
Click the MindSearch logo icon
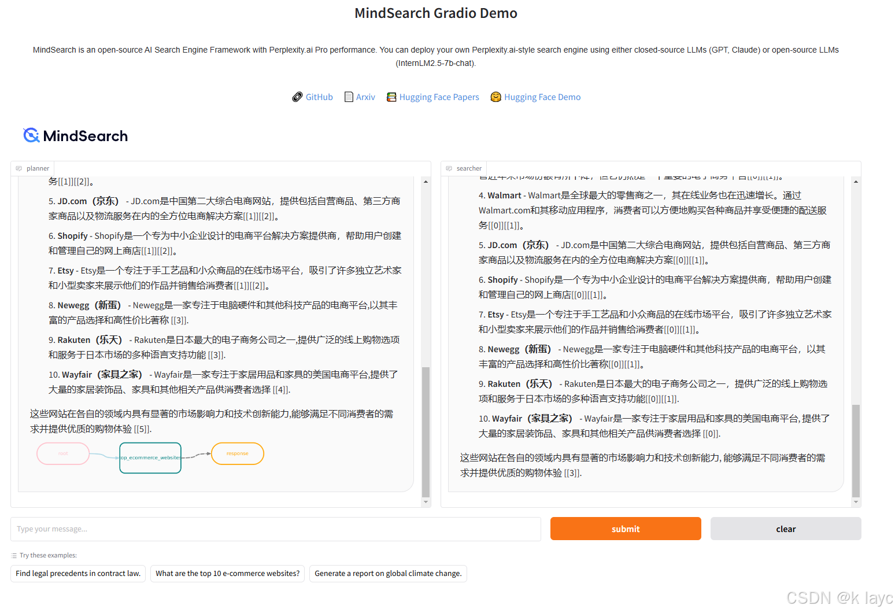(x=31, y=135)
